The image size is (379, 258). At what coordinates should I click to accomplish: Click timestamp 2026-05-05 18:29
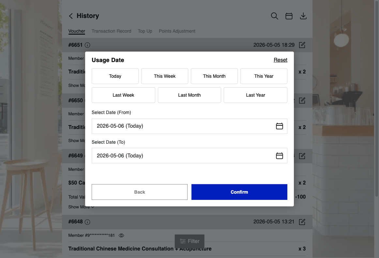pos(274,45)
